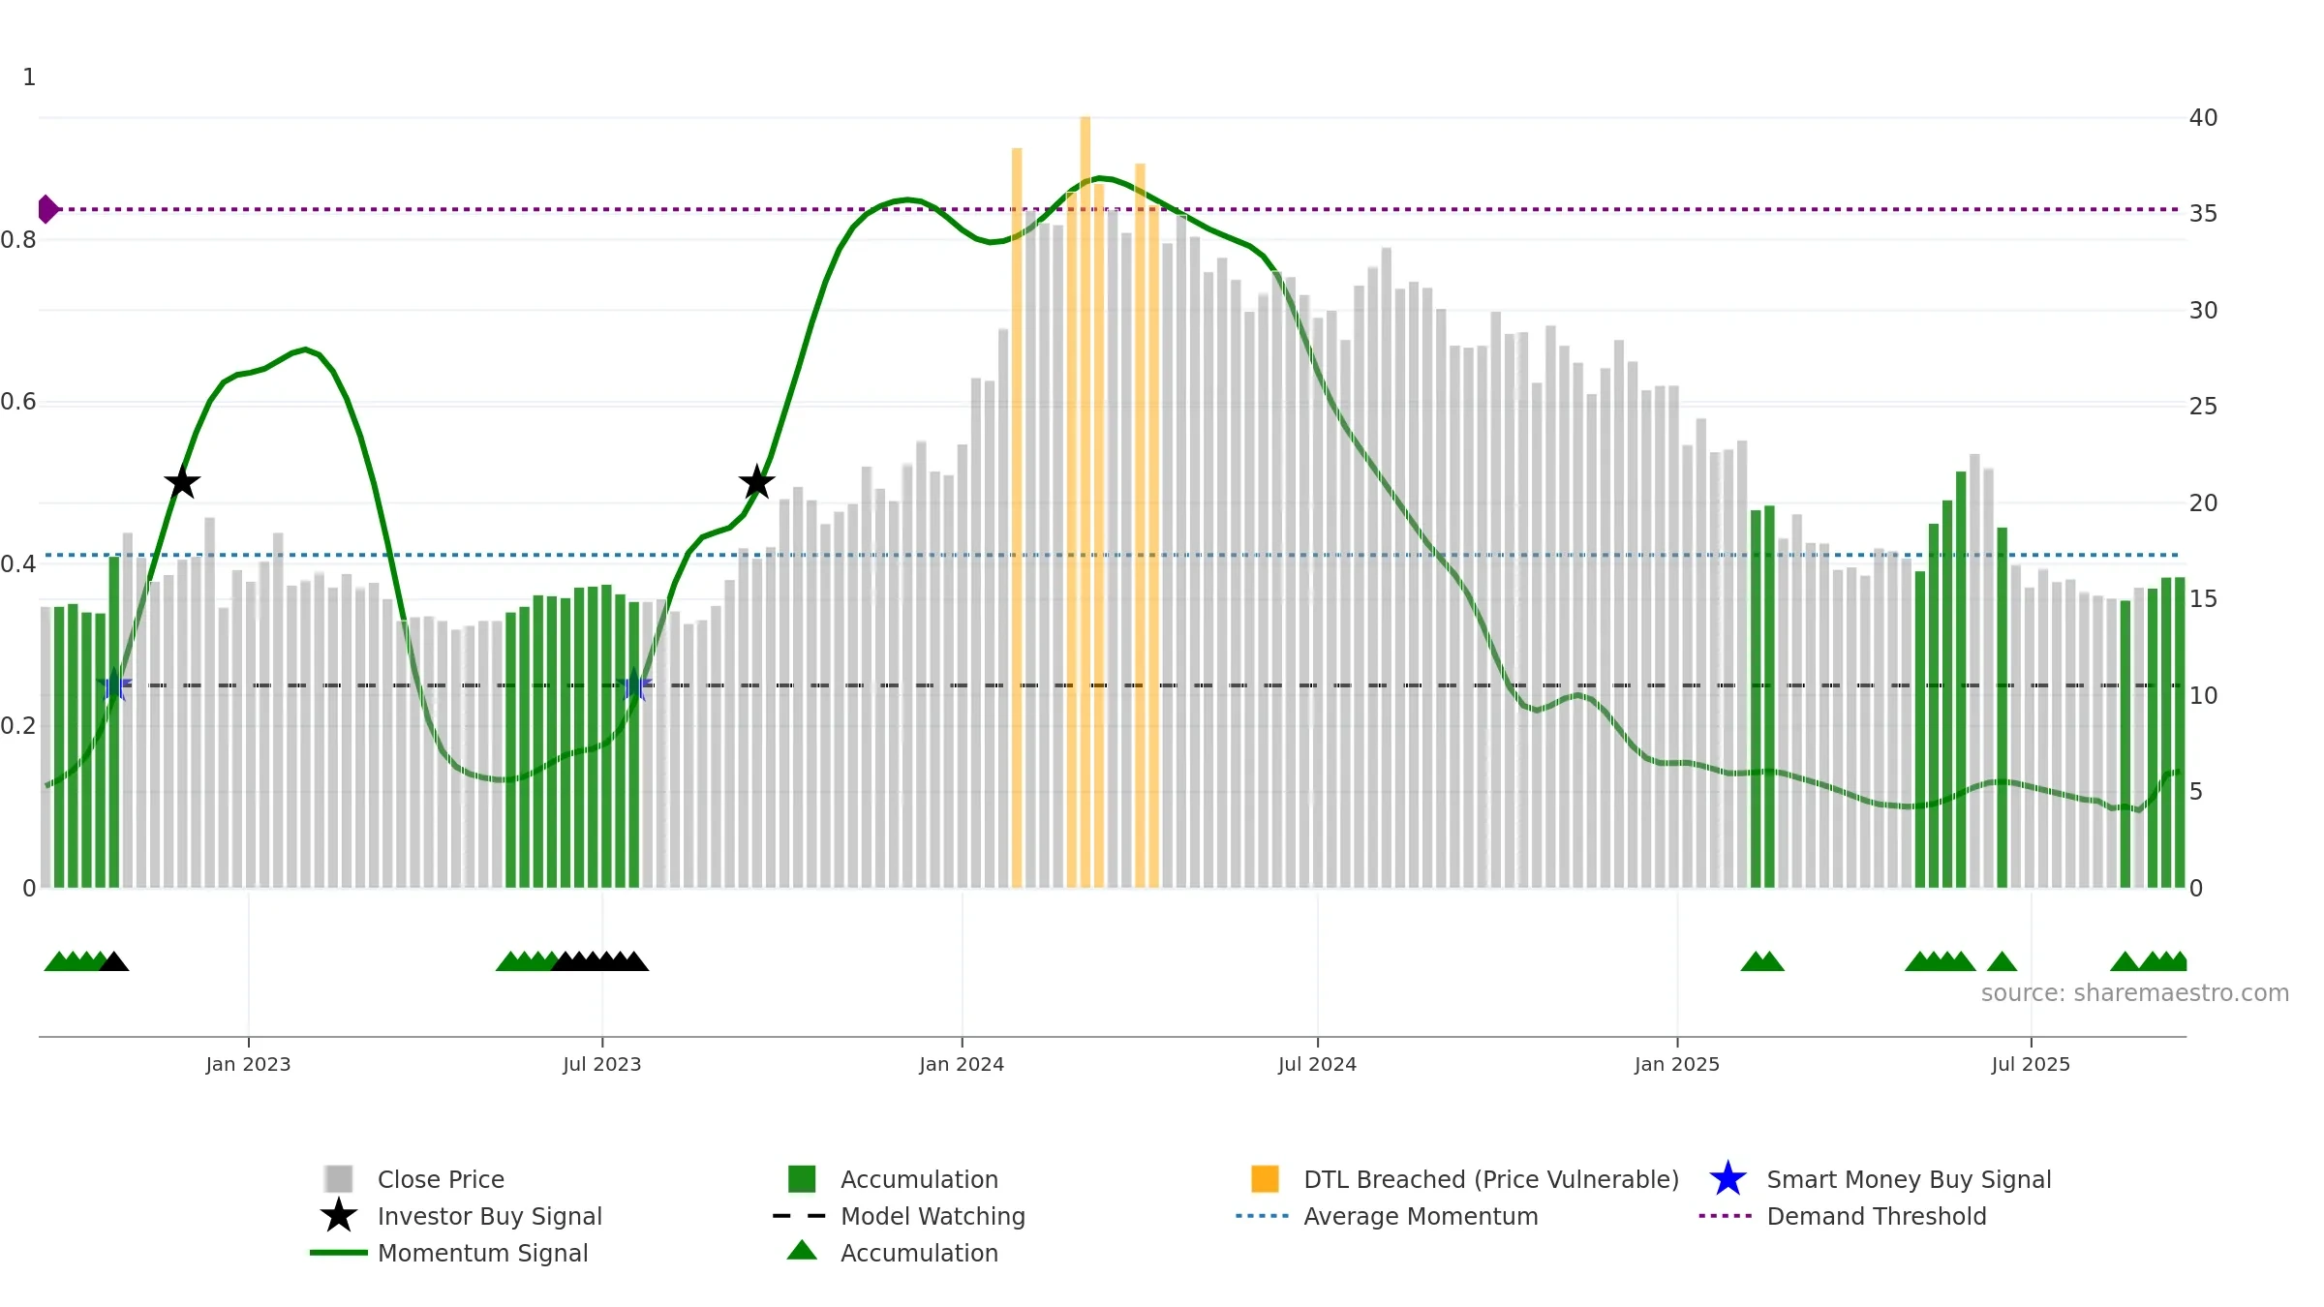Screen dimensions: 2324x1307
Task: Click the source: sharemaestro.com text
Action: tap(2135, 993)
